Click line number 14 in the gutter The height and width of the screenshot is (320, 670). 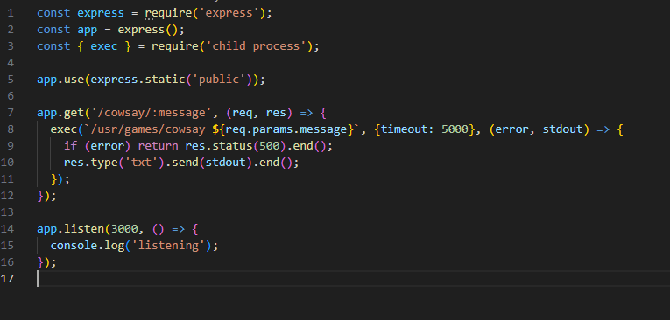tap(7, 229)
